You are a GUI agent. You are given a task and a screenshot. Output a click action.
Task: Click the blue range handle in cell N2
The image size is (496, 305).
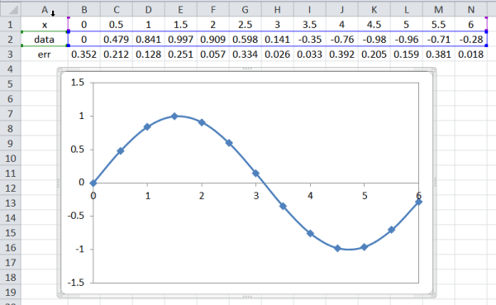486,45
